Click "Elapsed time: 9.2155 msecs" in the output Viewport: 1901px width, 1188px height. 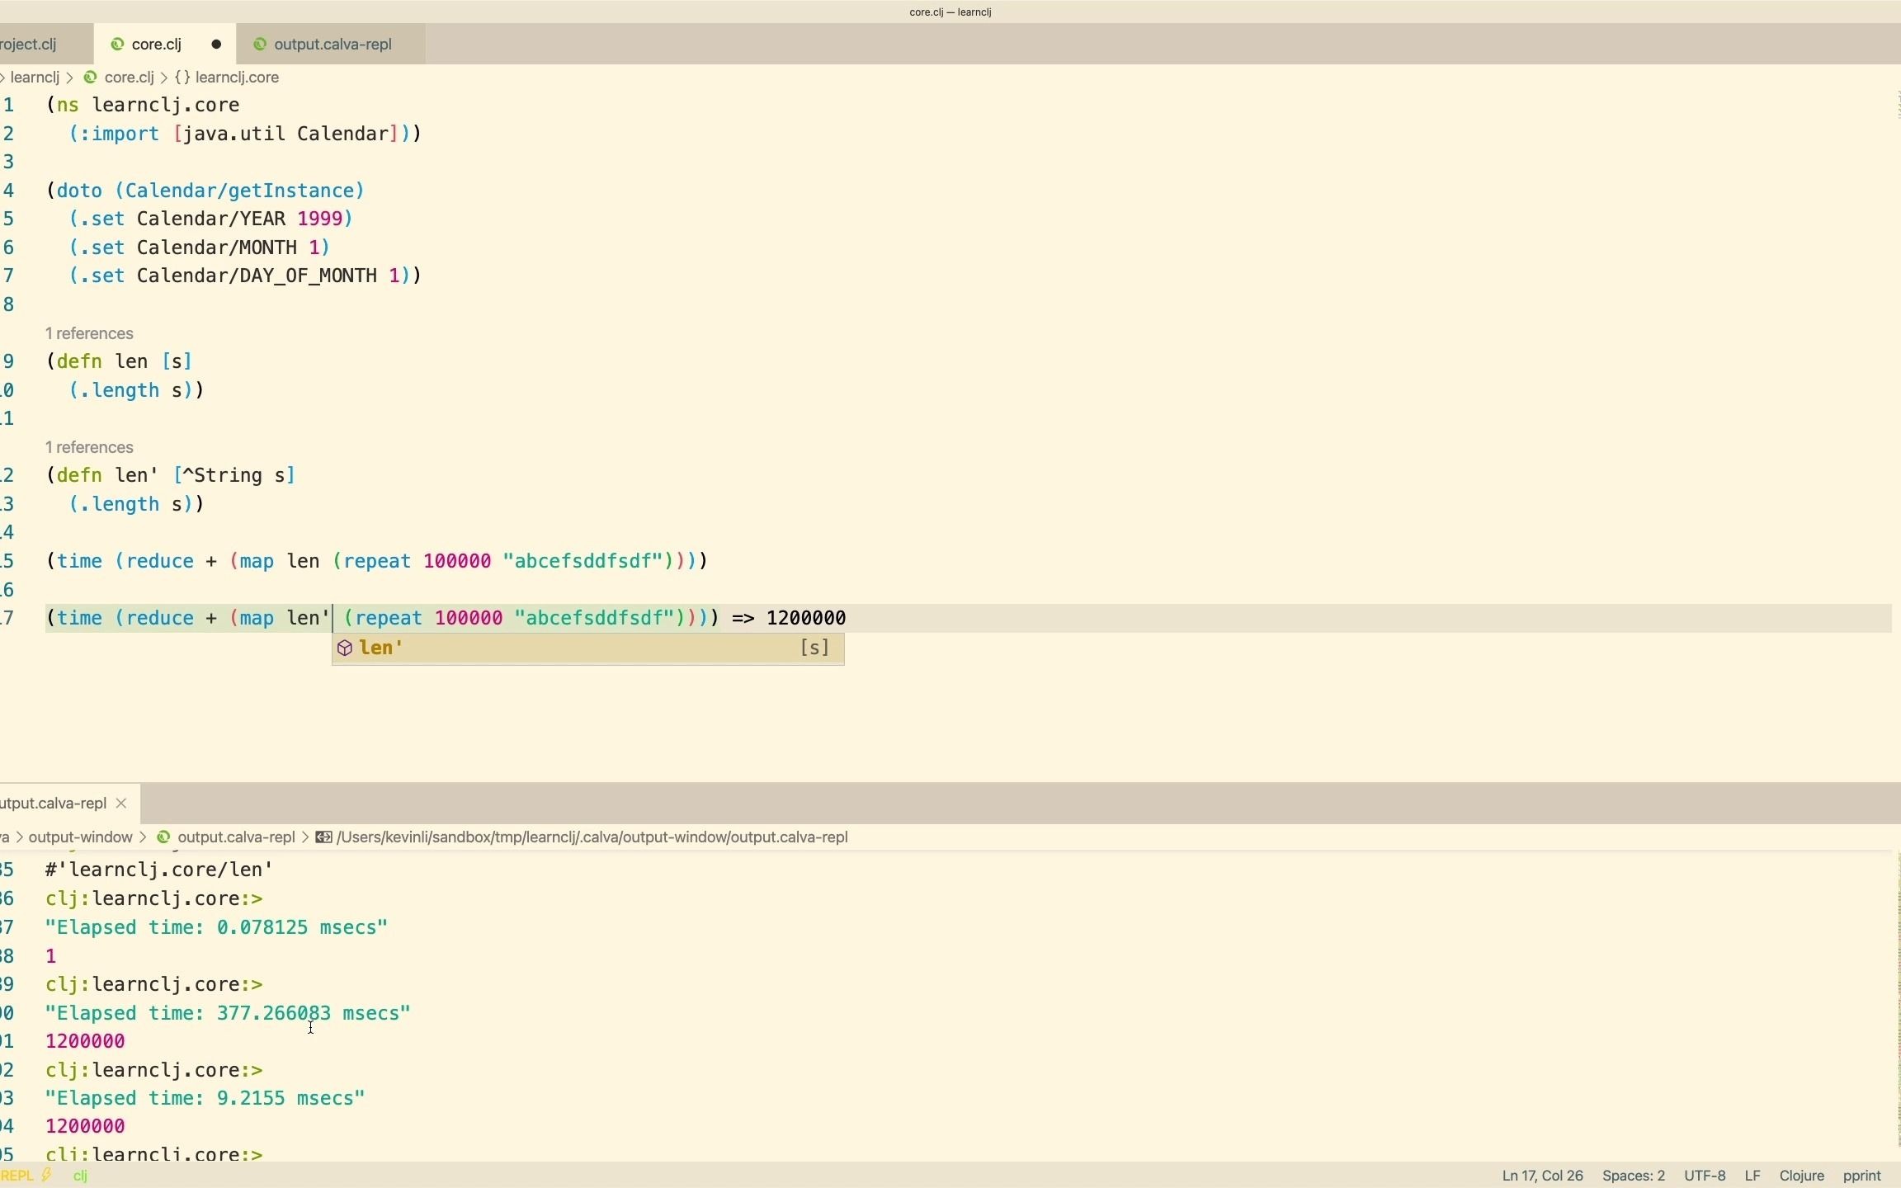[205, 1098]
